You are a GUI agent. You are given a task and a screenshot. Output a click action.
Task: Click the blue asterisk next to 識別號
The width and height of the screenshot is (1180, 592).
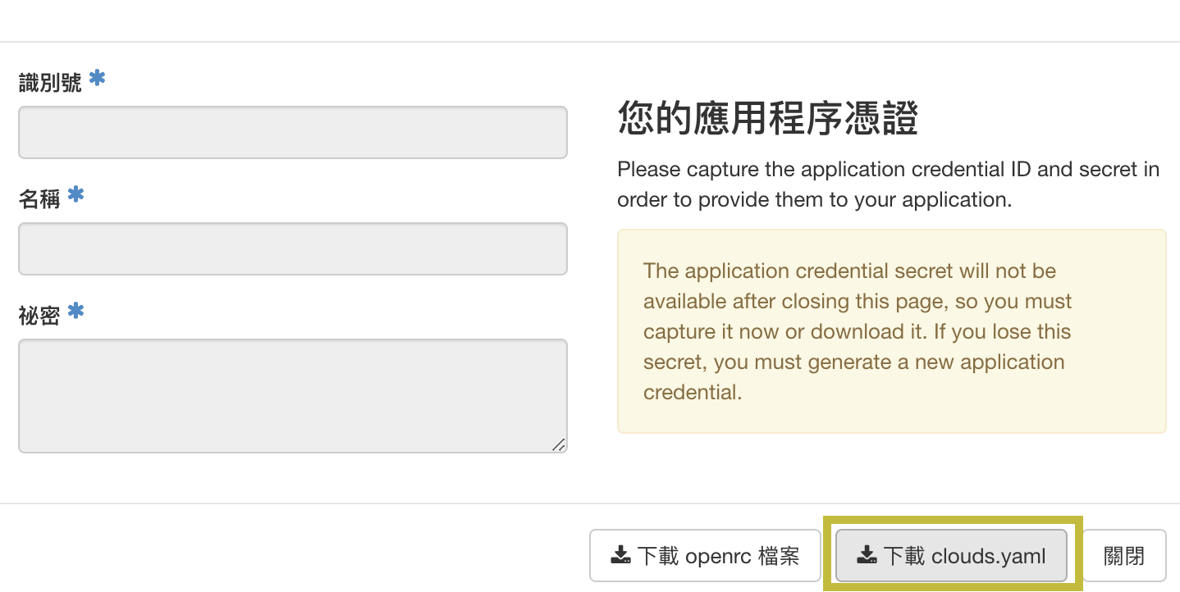[x=97, y=79]
